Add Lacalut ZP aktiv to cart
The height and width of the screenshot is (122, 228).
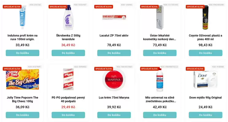coord(114,53)
